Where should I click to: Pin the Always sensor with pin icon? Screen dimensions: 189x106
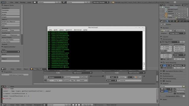[82, 77]
